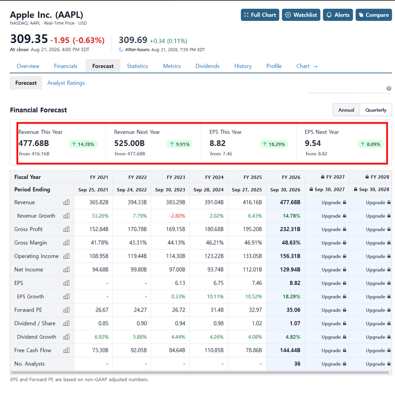
Task: Click Upgrade in FY 2028 EPS cell
Action: coord(378,283)
